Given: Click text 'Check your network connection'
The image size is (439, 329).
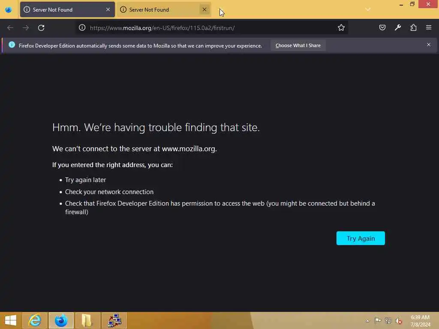Looking at the screenshot, I should (109, 192).
